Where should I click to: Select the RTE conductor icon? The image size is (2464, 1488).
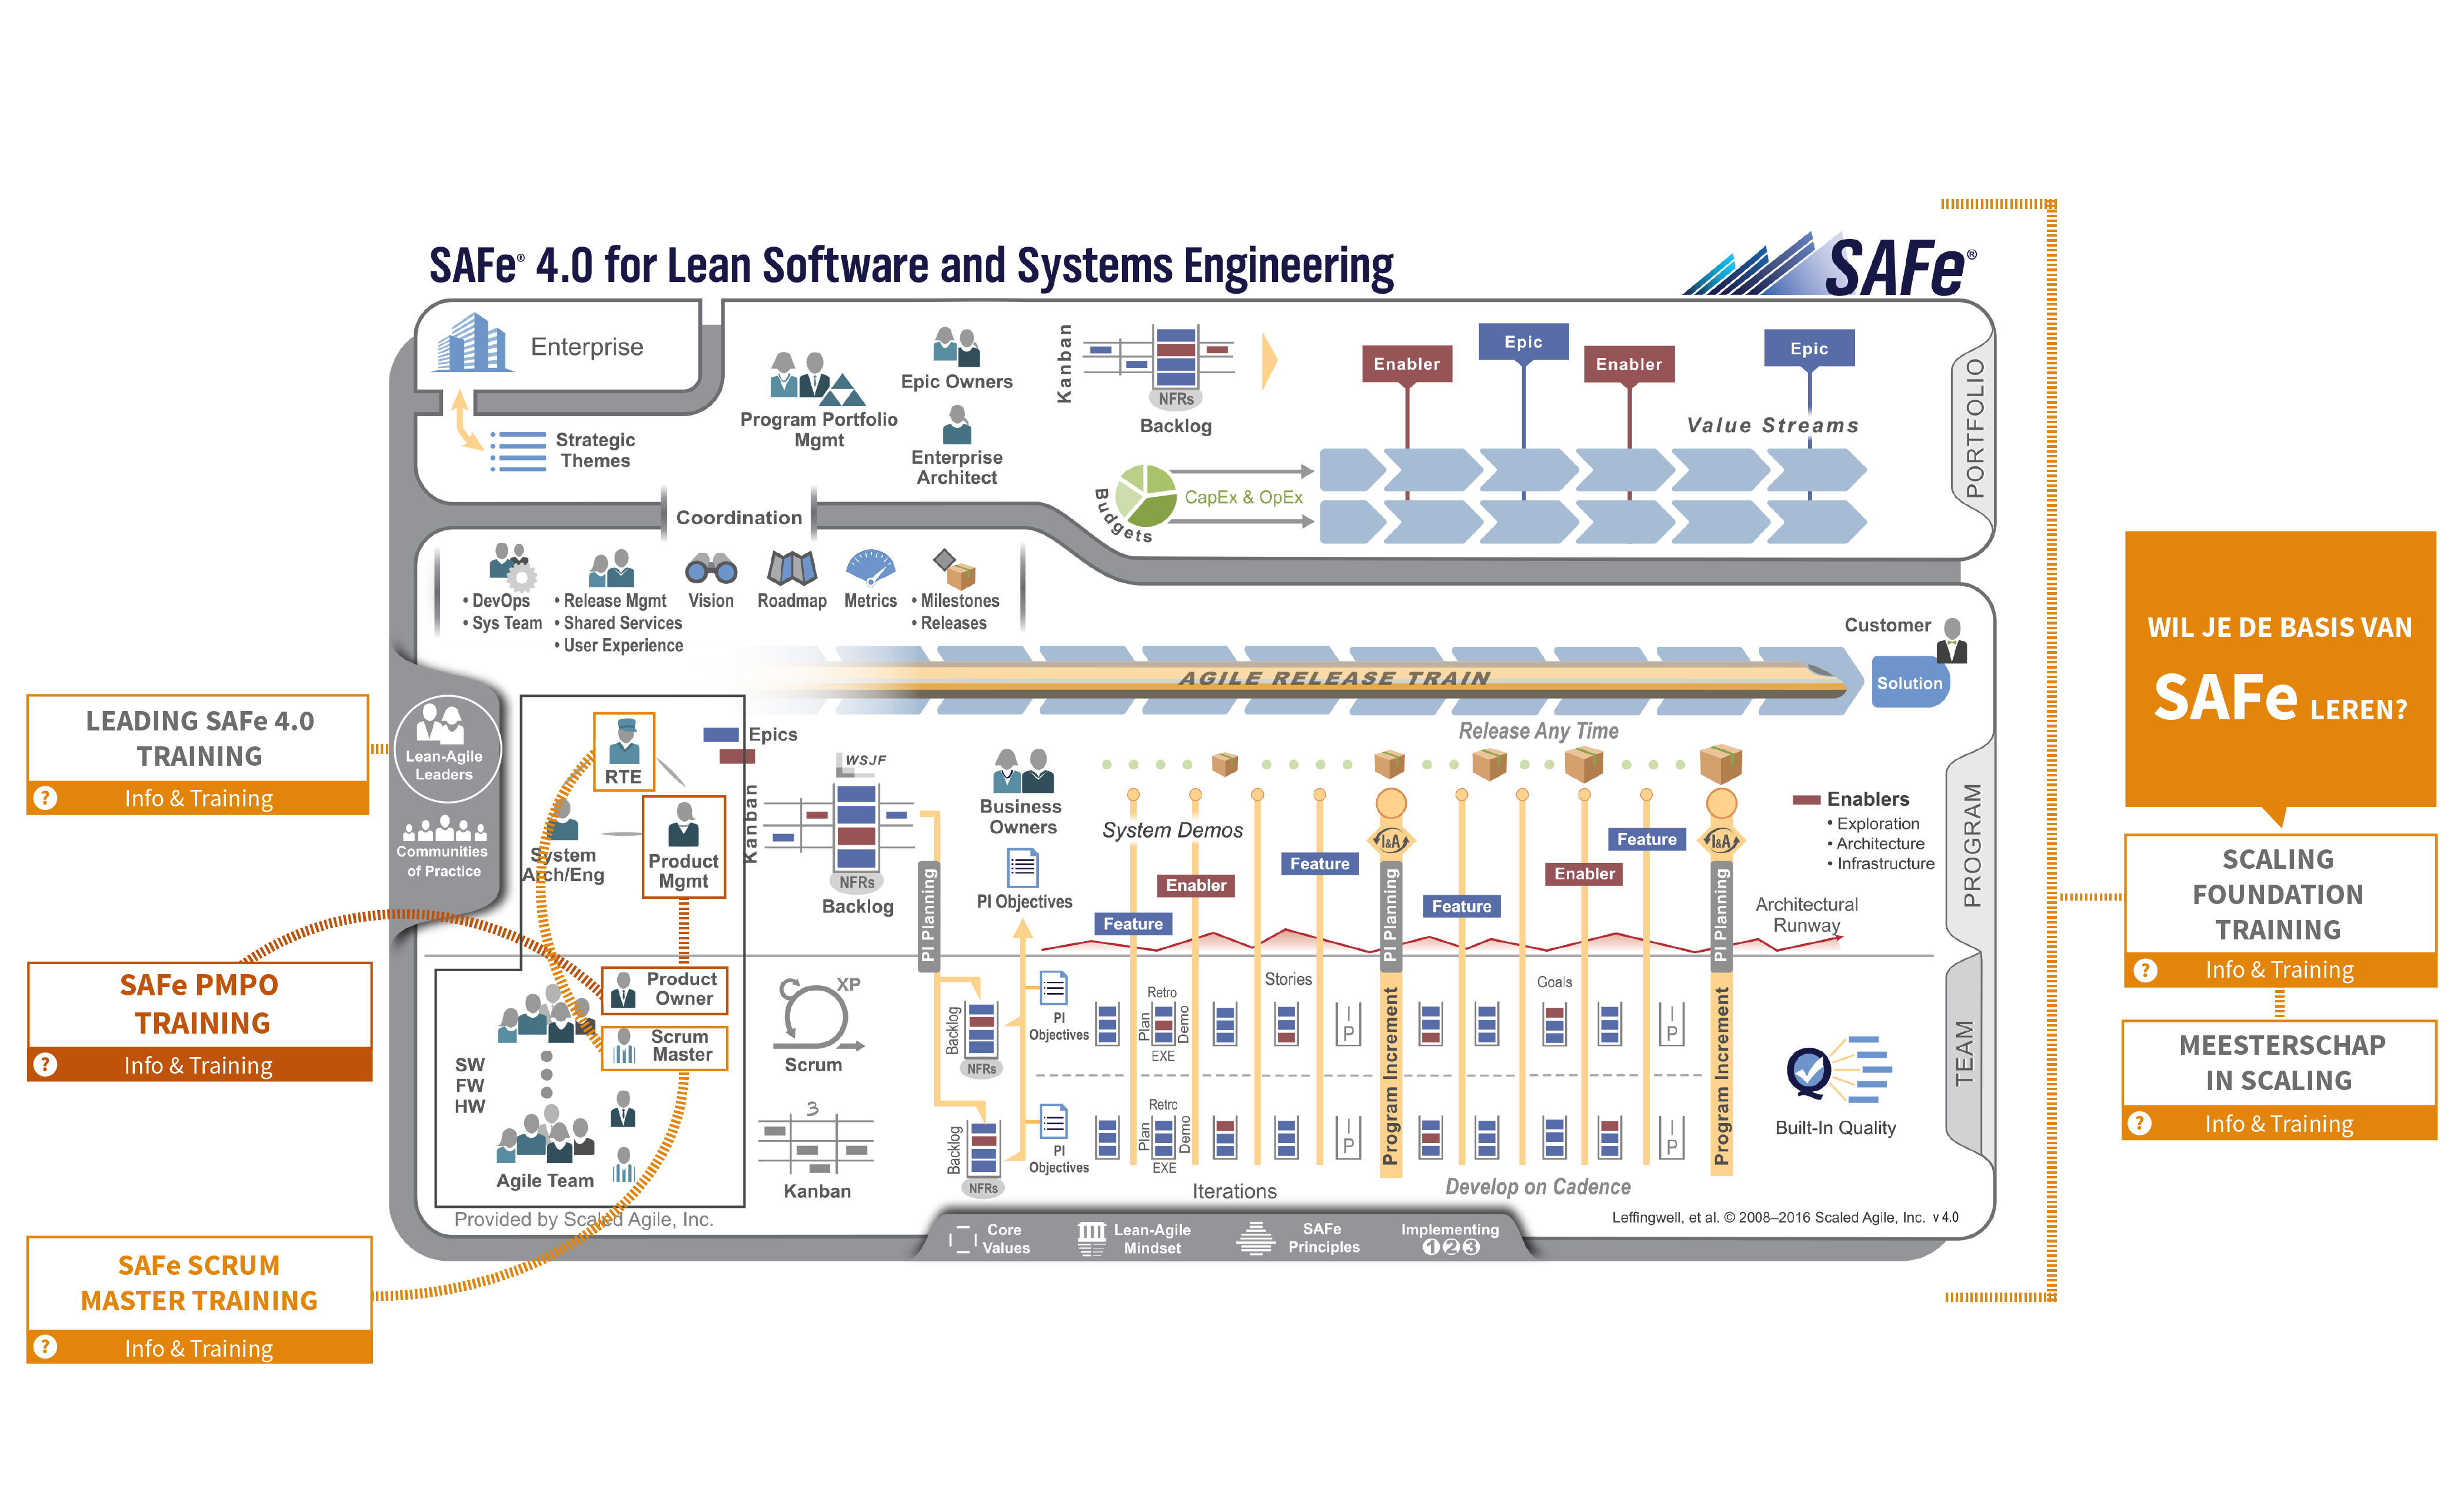624,742
